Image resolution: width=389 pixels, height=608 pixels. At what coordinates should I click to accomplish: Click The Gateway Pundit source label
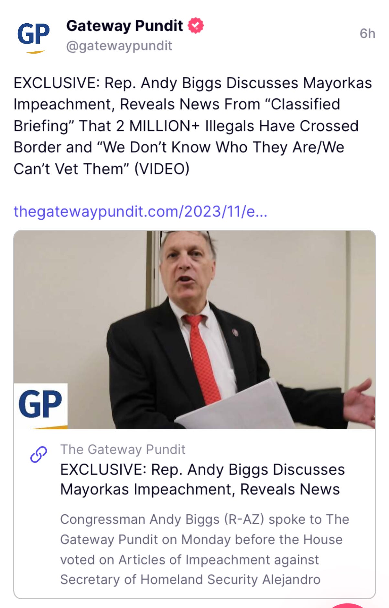(x=123, y=449)
